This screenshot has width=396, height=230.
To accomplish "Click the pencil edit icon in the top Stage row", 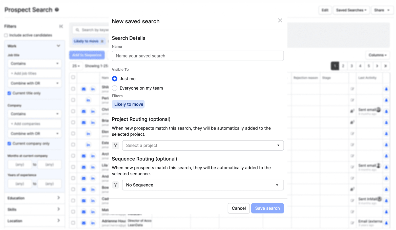I will 352,89.
